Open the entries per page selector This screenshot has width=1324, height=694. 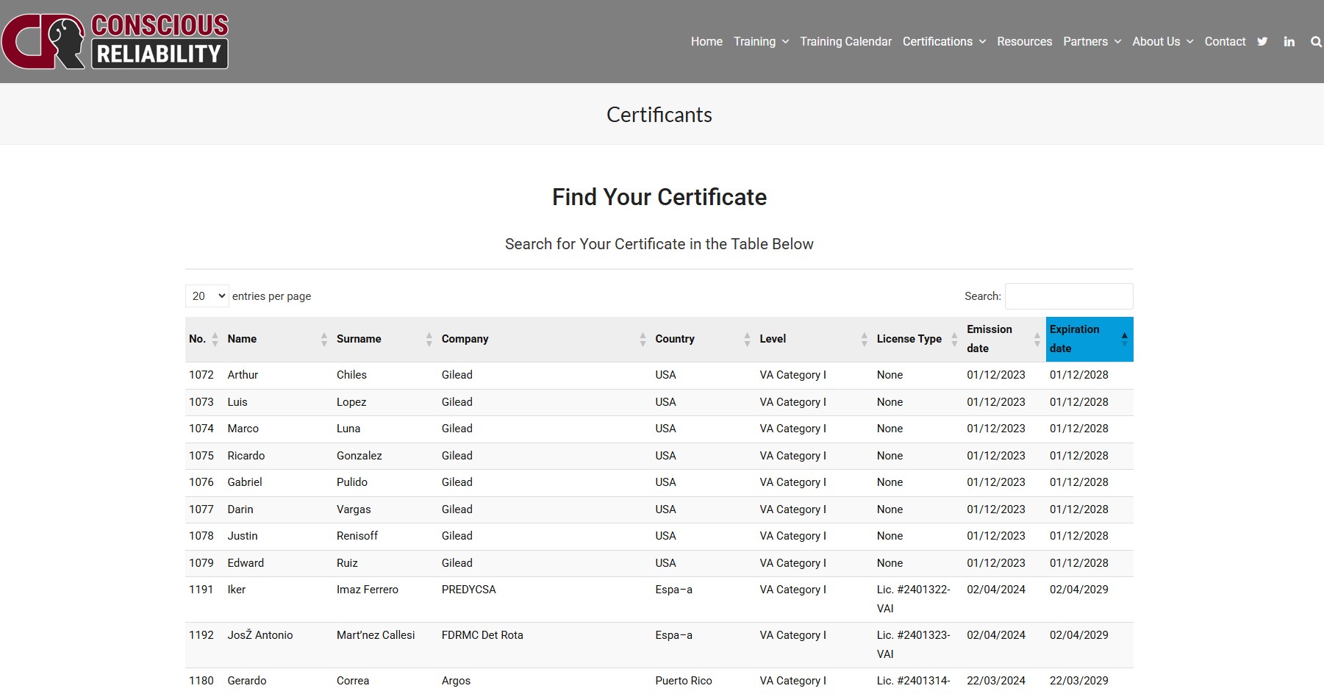pos(207,296)
